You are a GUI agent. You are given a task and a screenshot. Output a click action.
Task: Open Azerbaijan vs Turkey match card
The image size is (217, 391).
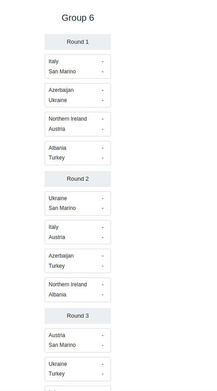coord(78,261)
